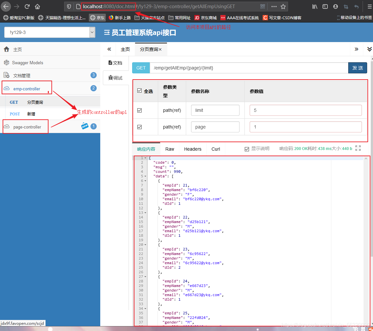Open the library bookshelf icon
The height and width of the screenshot is (331, 373).
click(315, 7)
